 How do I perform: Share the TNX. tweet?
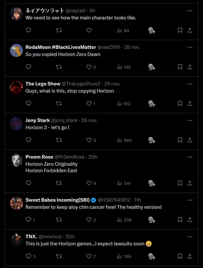pyautogui.click(x=190, y=256)
